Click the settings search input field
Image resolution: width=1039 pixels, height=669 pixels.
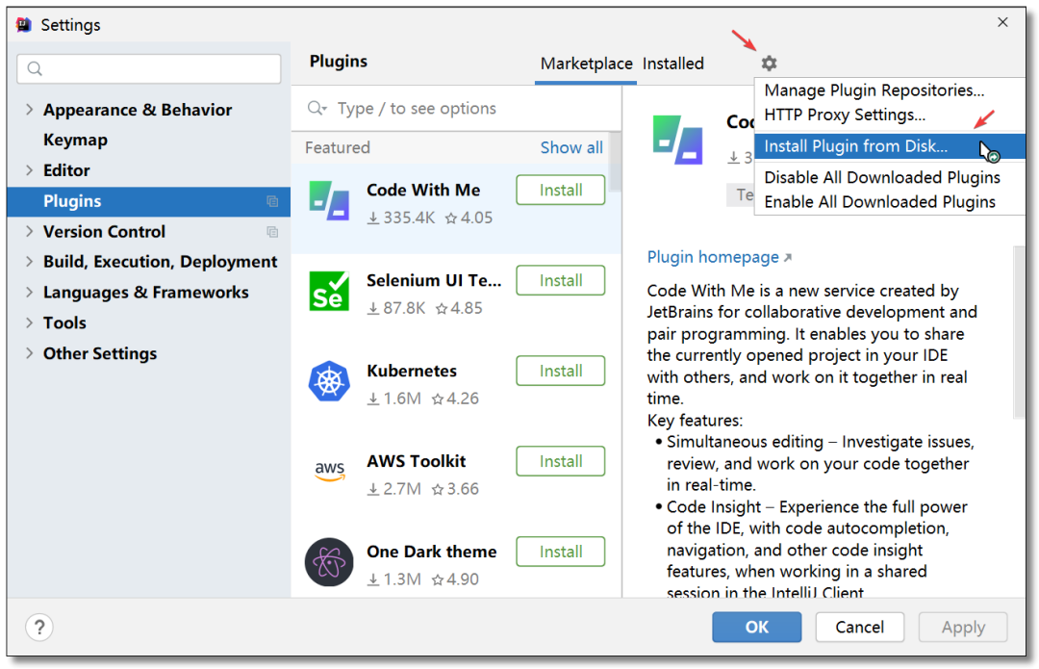148,69
